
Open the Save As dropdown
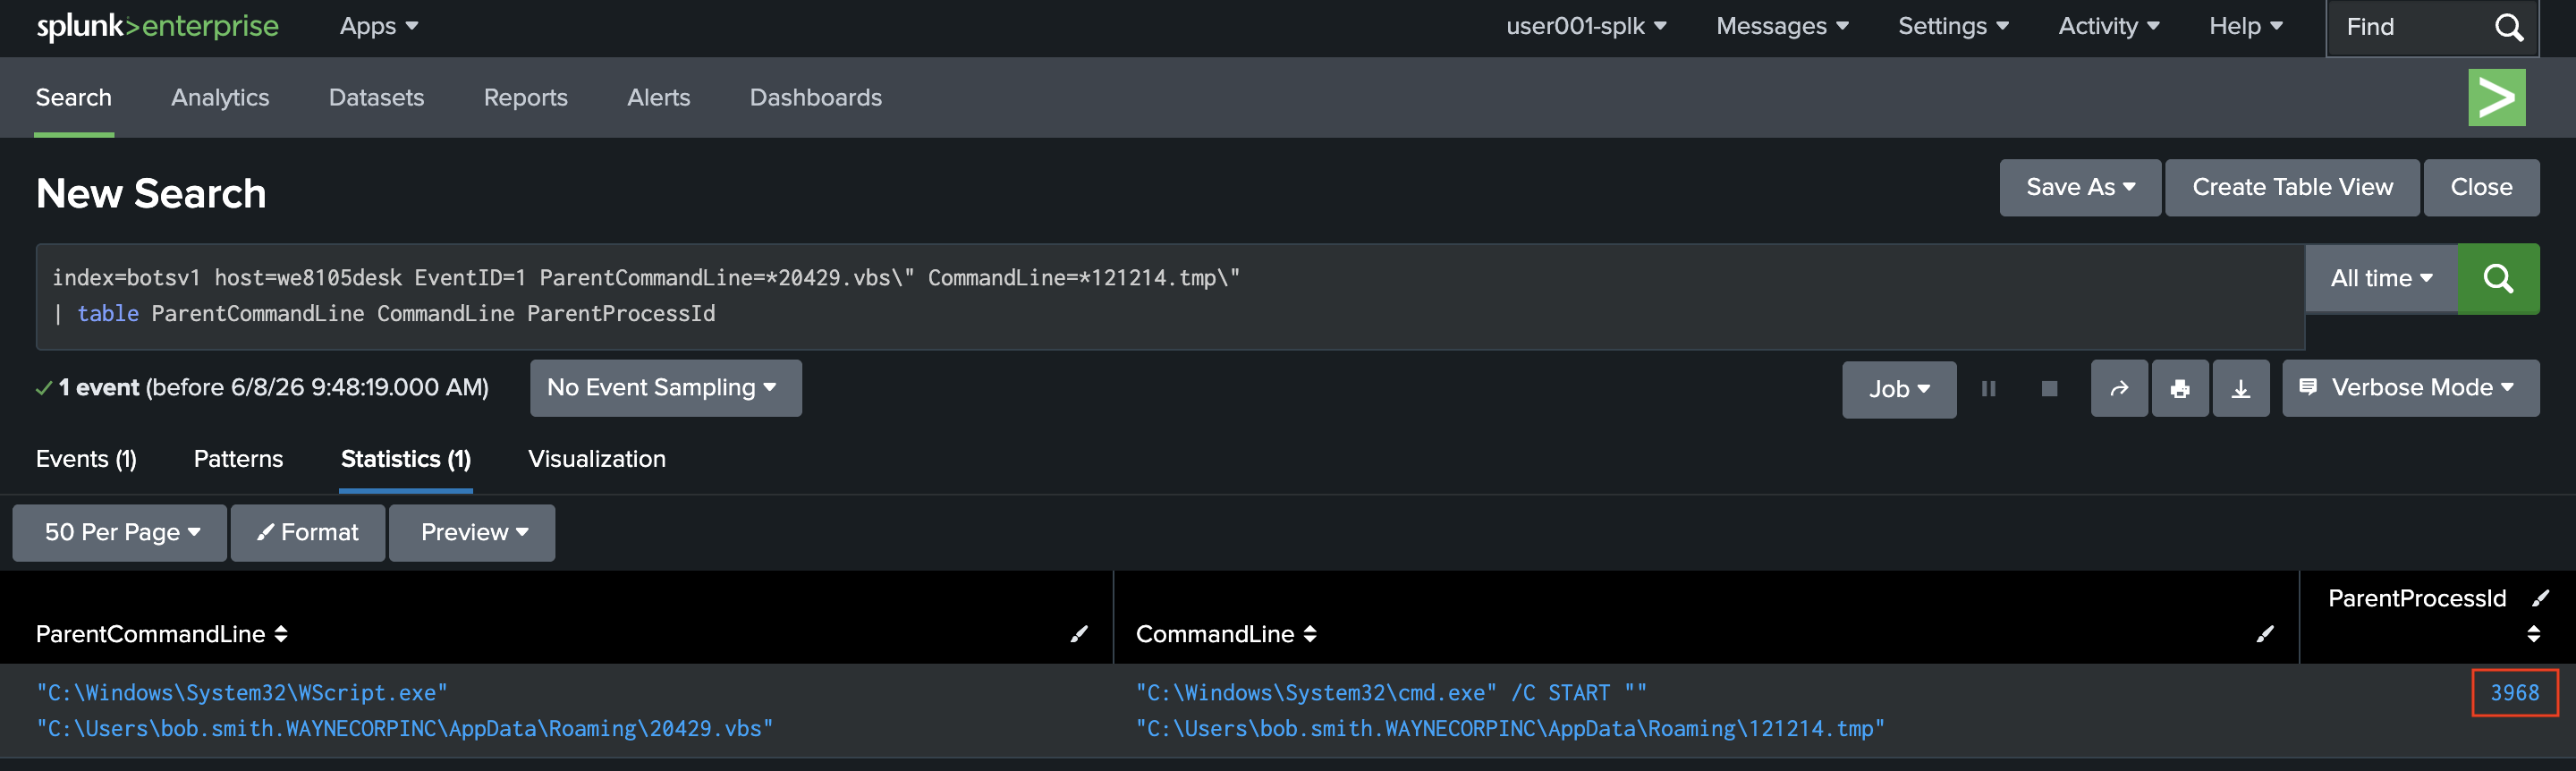(2080, 188)
